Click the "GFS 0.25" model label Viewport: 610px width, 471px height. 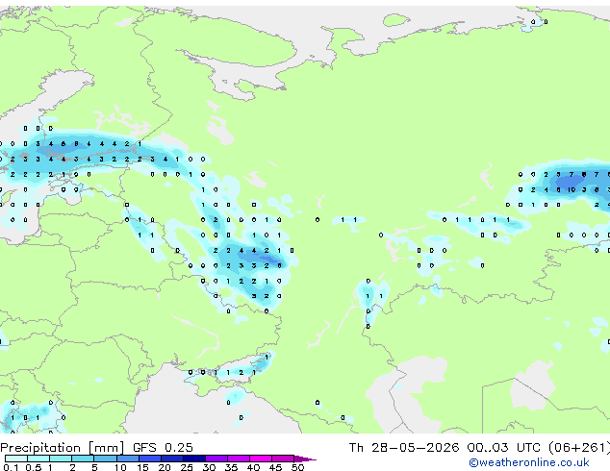click(163, 448)
